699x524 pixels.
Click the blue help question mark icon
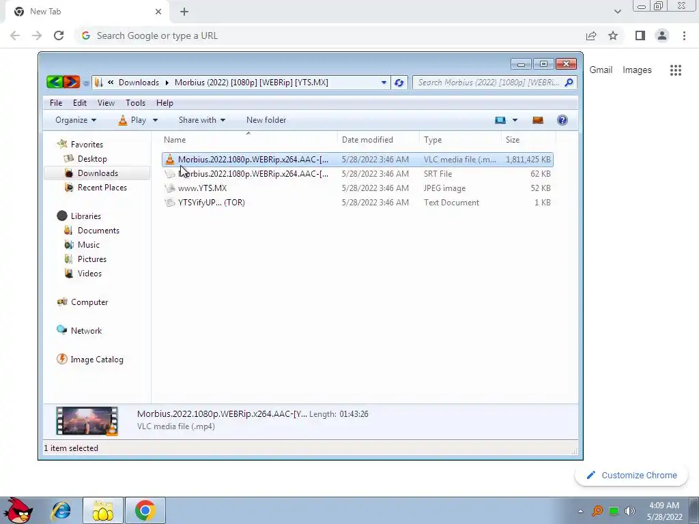click(x=562, y=120)
